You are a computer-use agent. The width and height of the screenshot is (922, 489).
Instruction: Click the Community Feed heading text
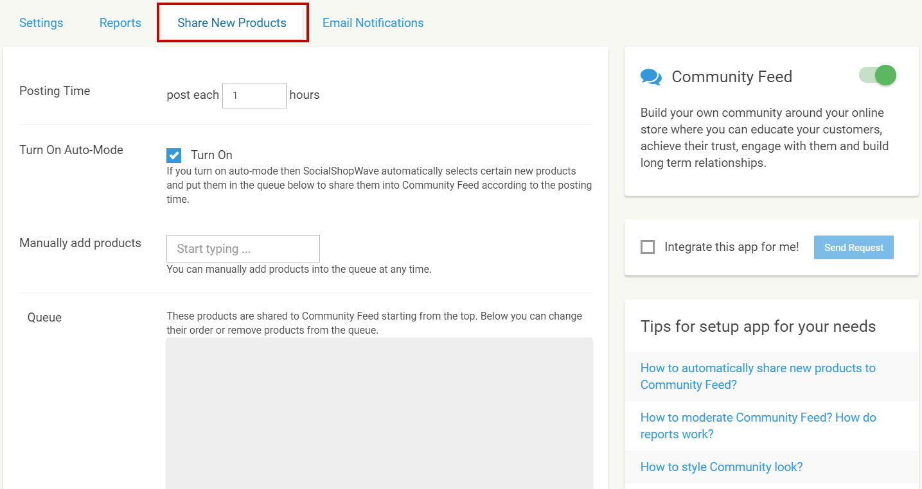coord(732,77)
